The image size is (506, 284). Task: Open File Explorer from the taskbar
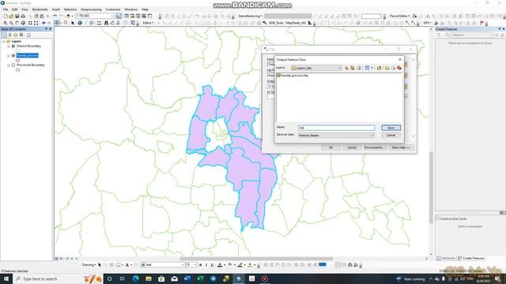coord(149,278)
